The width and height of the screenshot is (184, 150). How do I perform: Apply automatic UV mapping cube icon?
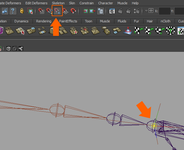click(x=171, y=30)
